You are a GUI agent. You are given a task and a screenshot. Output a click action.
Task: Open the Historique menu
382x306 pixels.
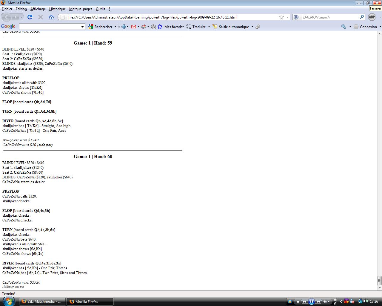pyautogui.click(x=57, y=9)
